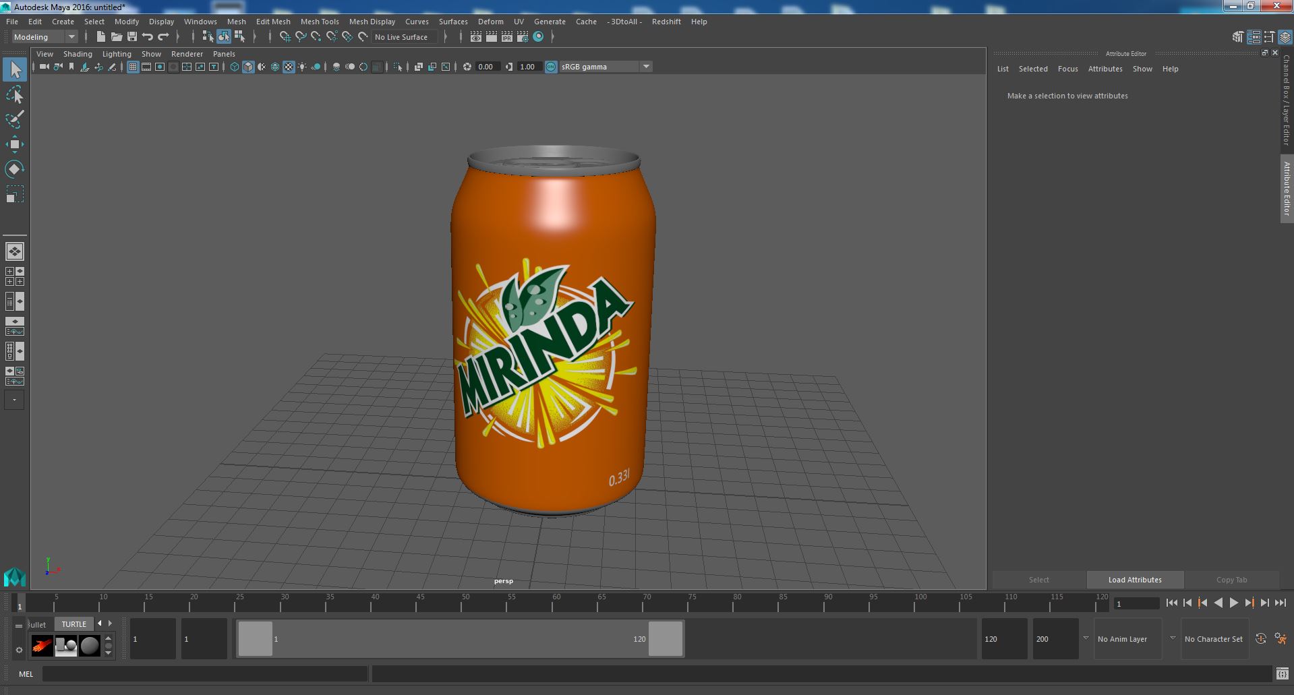Open the render view window
The width and height of the screenshot is (1294, 695).
point(476,37)
